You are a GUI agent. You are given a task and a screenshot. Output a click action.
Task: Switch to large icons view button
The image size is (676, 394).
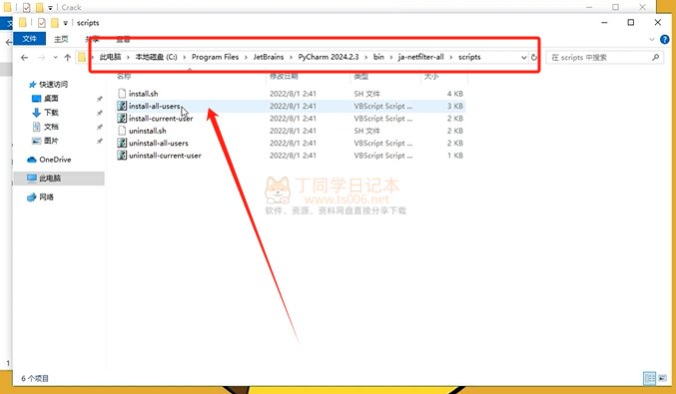pyautogui.click(x=662, y=378)
